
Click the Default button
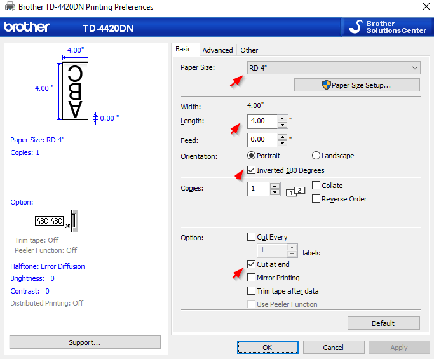click(x=384, y=323)
